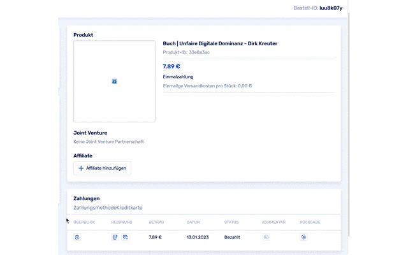Click the Affiliate hinzufügen button

point(102,168)
